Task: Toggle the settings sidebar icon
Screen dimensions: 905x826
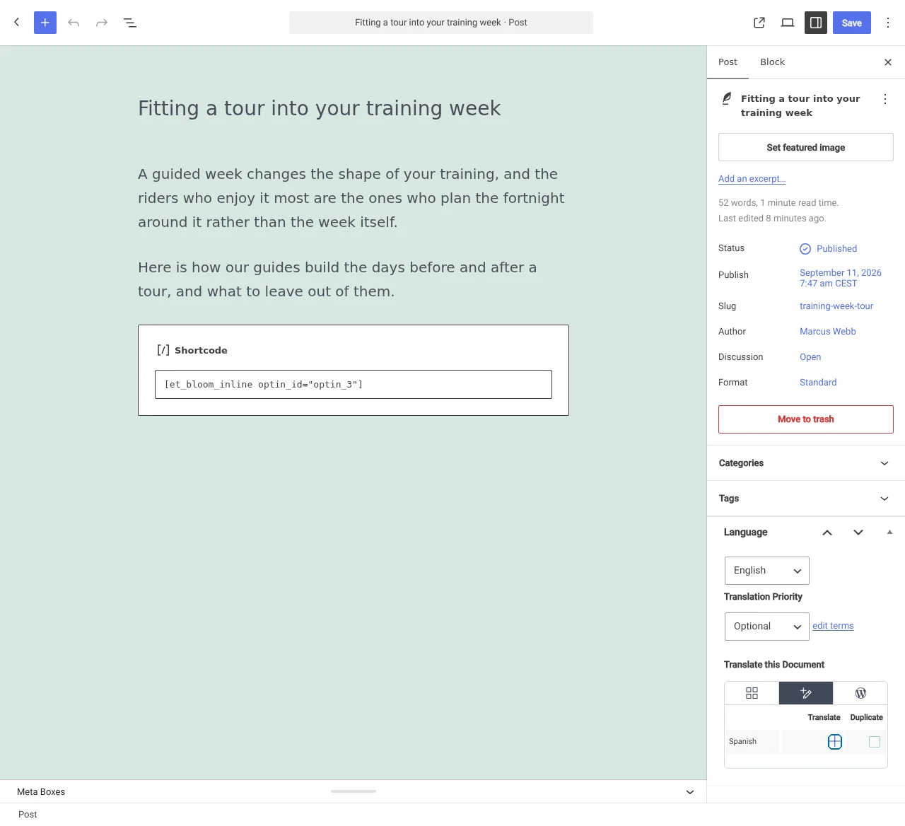Action: pyautogui.click(x=816, y=23)
